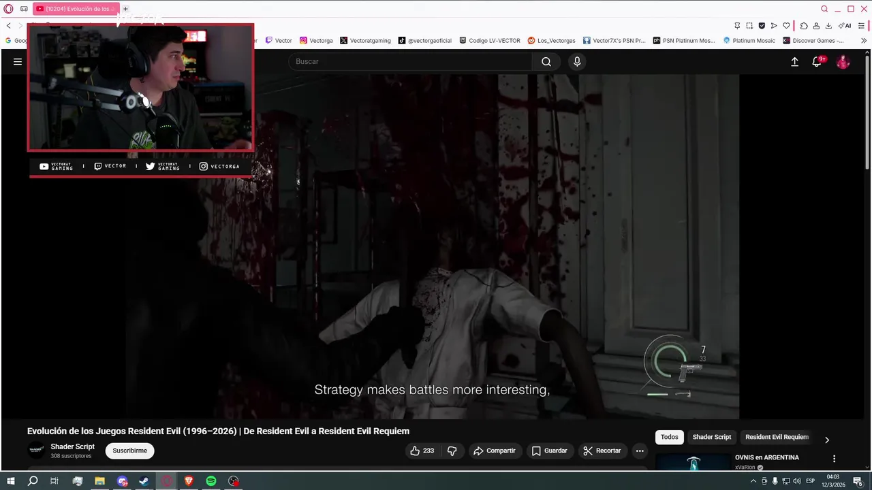The width and height of the screenshot is (872, 490).
Task: Click the Opera pin icon in address bar
Action: (737, 26)
